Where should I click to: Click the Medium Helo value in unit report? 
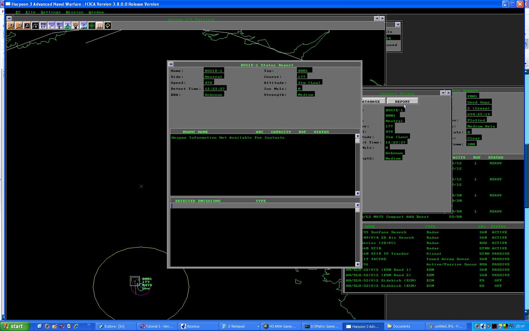(481, 126)
